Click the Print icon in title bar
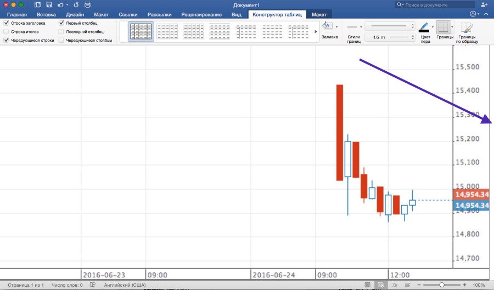 pos(87,5)
